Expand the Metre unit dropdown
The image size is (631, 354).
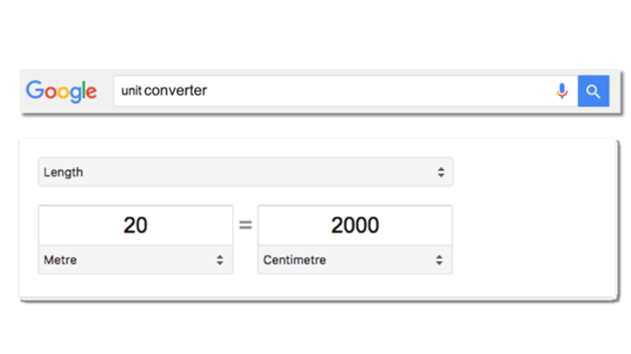[x=135, y=260]
